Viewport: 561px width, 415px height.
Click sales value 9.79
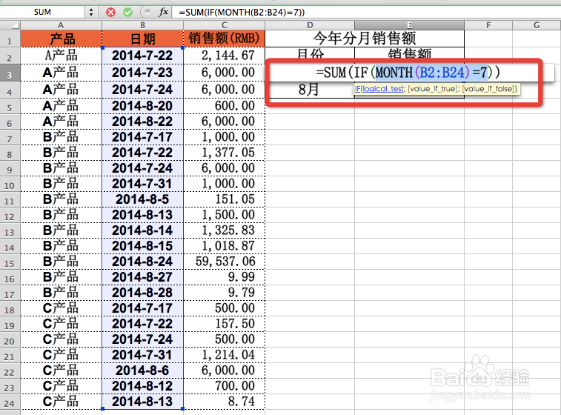[225, 293]
